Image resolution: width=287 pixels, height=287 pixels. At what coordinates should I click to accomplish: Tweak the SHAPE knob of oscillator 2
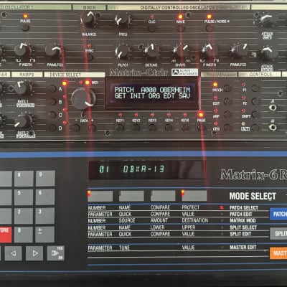click(180, 52)
